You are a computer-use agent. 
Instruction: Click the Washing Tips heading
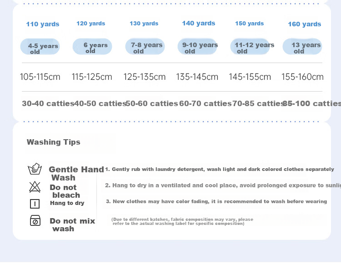coord(54,142)
